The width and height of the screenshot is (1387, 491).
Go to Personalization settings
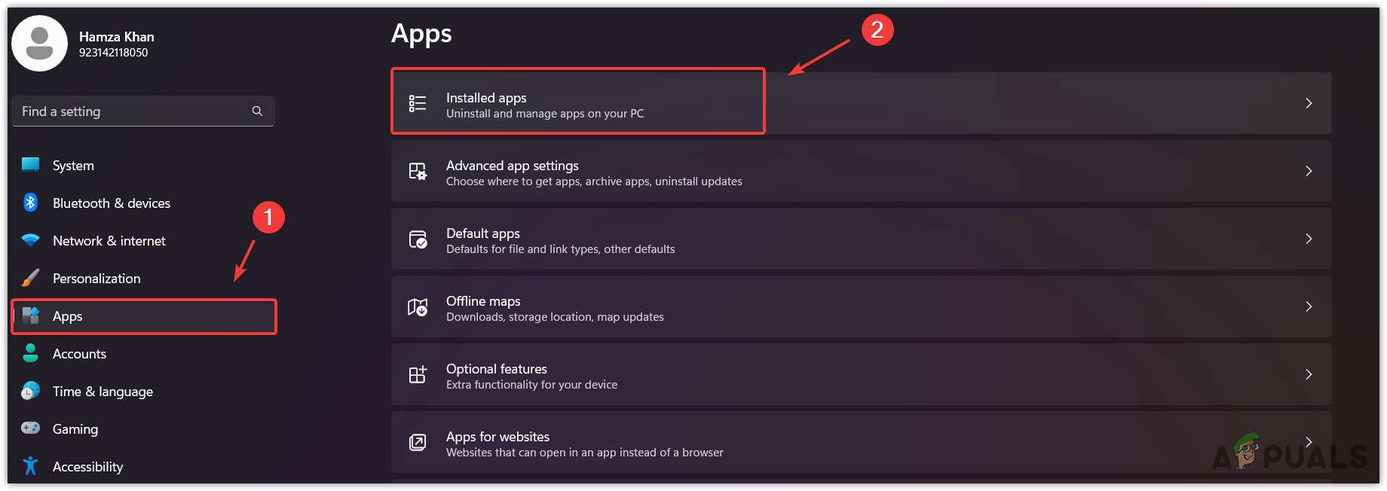[96, 279]
